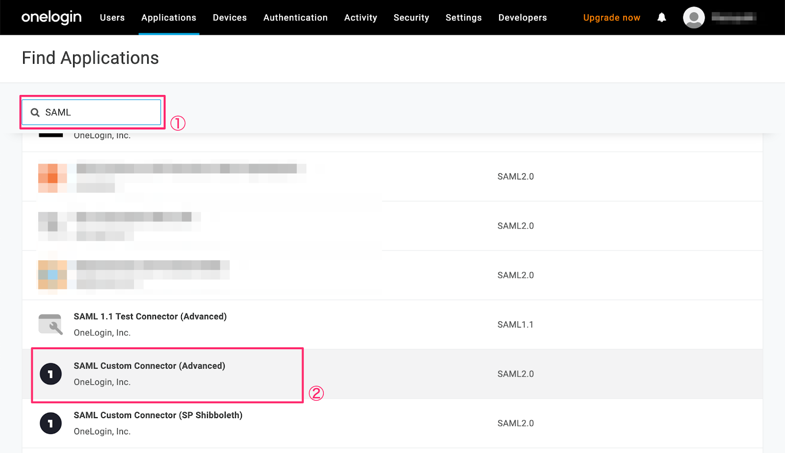
Task: Click the SAML 1.1 Test Connector wrench icon
Action: pos(51,325)
